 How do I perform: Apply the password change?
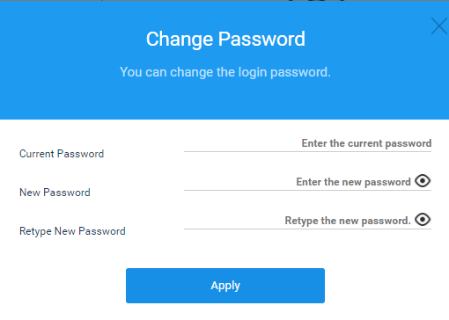point(225,286)
